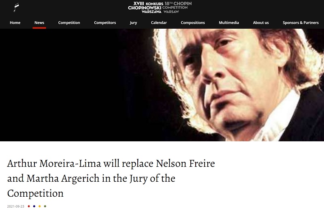Open the About us page
Viewport: 324px width, 210px height.
[x=261, y=23]
